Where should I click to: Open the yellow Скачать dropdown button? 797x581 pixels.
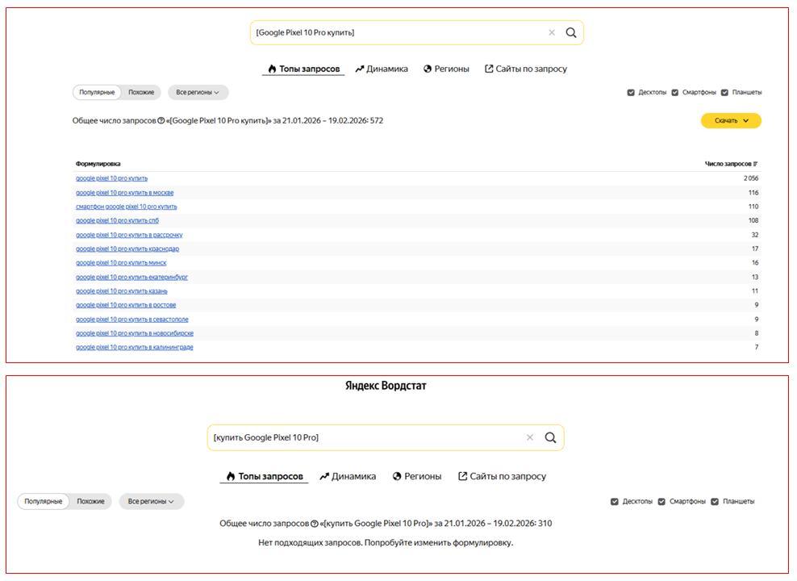click(x=731, y=121)
